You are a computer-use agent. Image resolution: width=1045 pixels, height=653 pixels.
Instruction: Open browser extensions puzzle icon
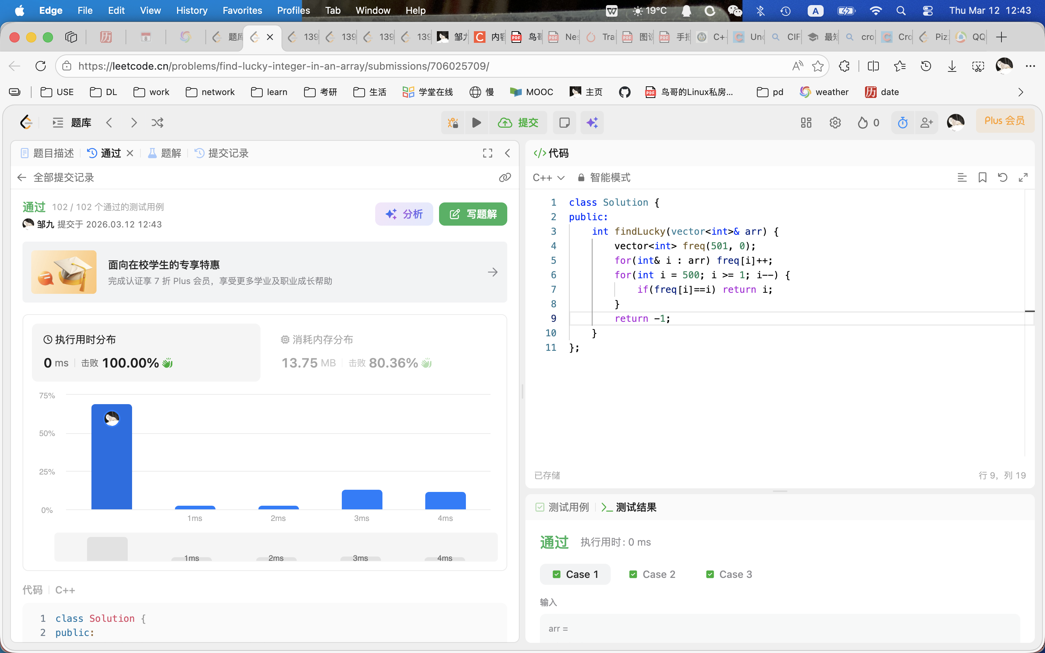(844, 66)
